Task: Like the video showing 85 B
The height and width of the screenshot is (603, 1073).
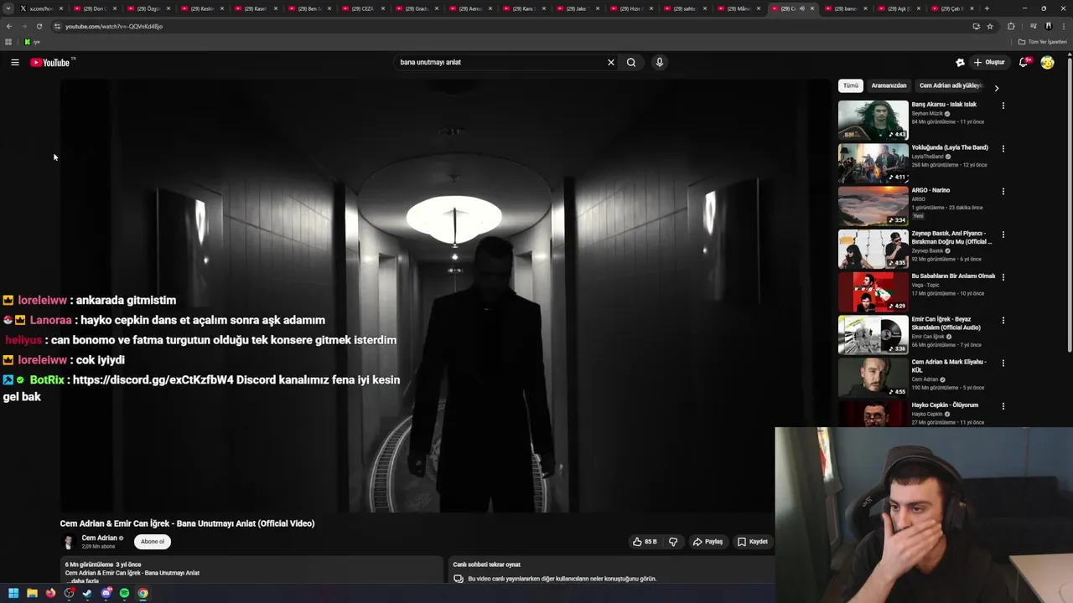Action: point(645,542)
